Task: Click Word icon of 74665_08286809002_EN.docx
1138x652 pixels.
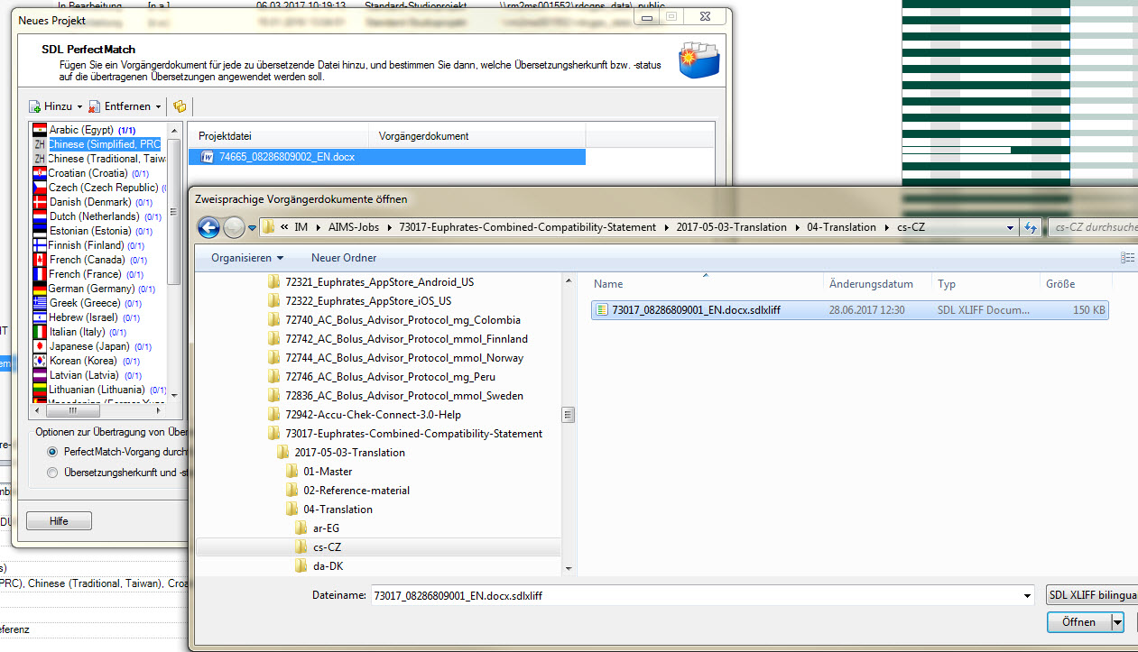Action: tap(208, 157)
